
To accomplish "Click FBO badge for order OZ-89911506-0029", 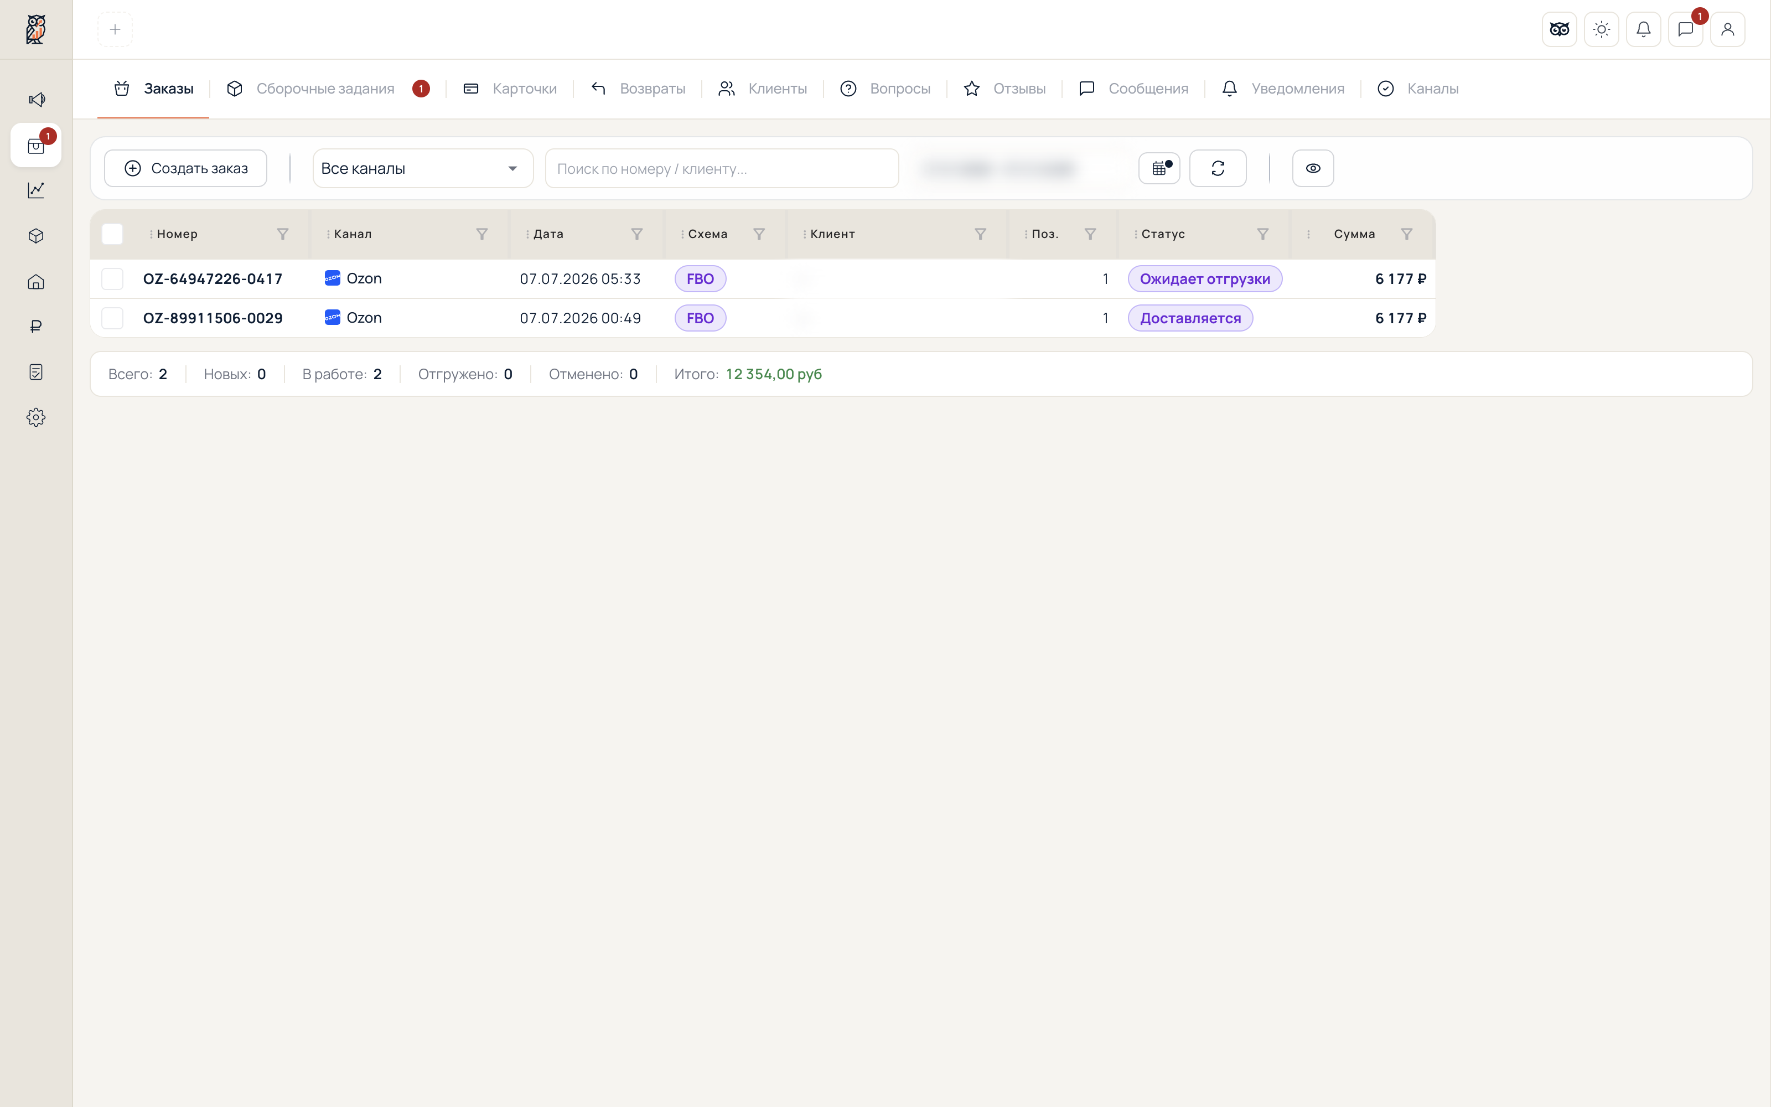I will pos(700,318).
